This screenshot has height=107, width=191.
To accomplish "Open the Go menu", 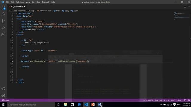I will click(33, 2).
